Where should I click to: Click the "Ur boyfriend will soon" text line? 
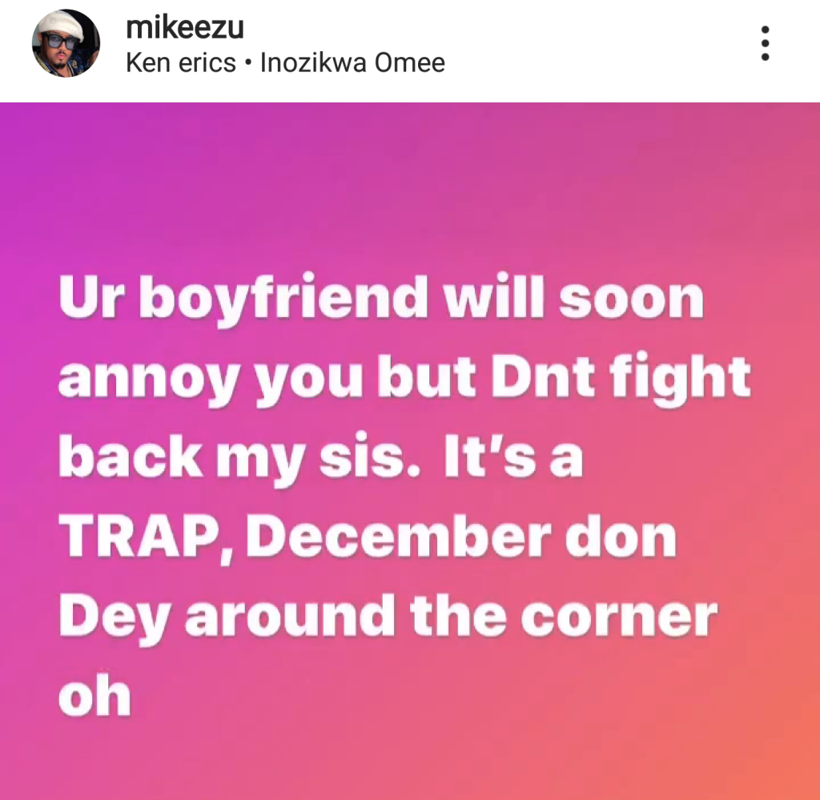pyautogui.click(x=381, y=299)
